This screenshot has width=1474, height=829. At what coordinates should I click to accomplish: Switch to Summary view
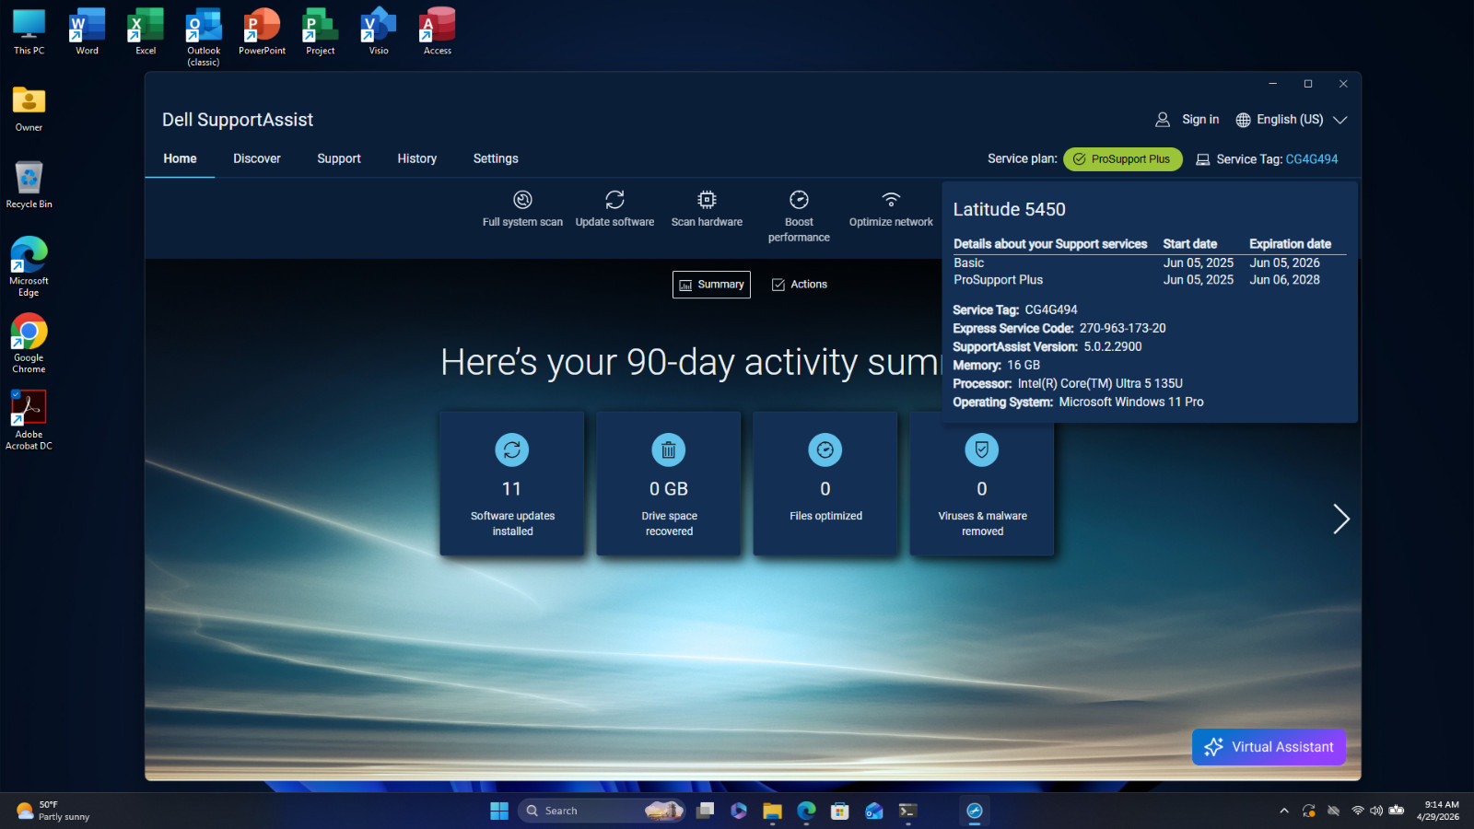tap(711, 285)
